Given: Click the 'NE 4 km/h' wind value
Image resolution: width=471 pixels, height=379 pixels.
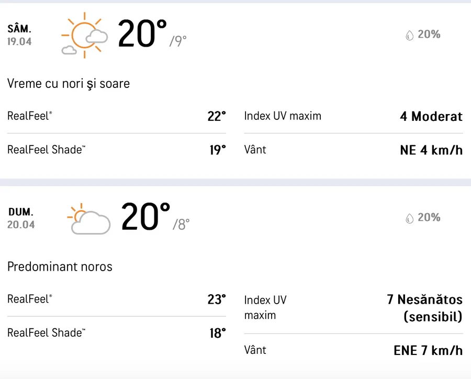Looking at the screenshot, I should click(431, 150).
